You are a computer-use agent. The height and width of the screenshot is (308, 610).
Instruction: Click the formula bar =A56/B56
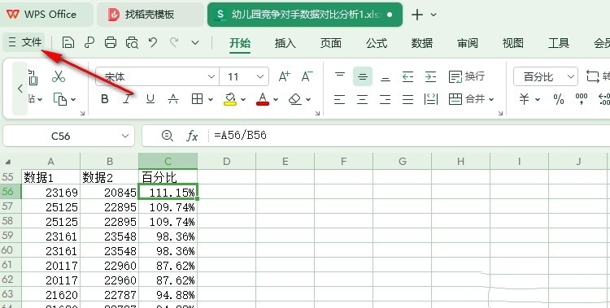tap(408, 136)
